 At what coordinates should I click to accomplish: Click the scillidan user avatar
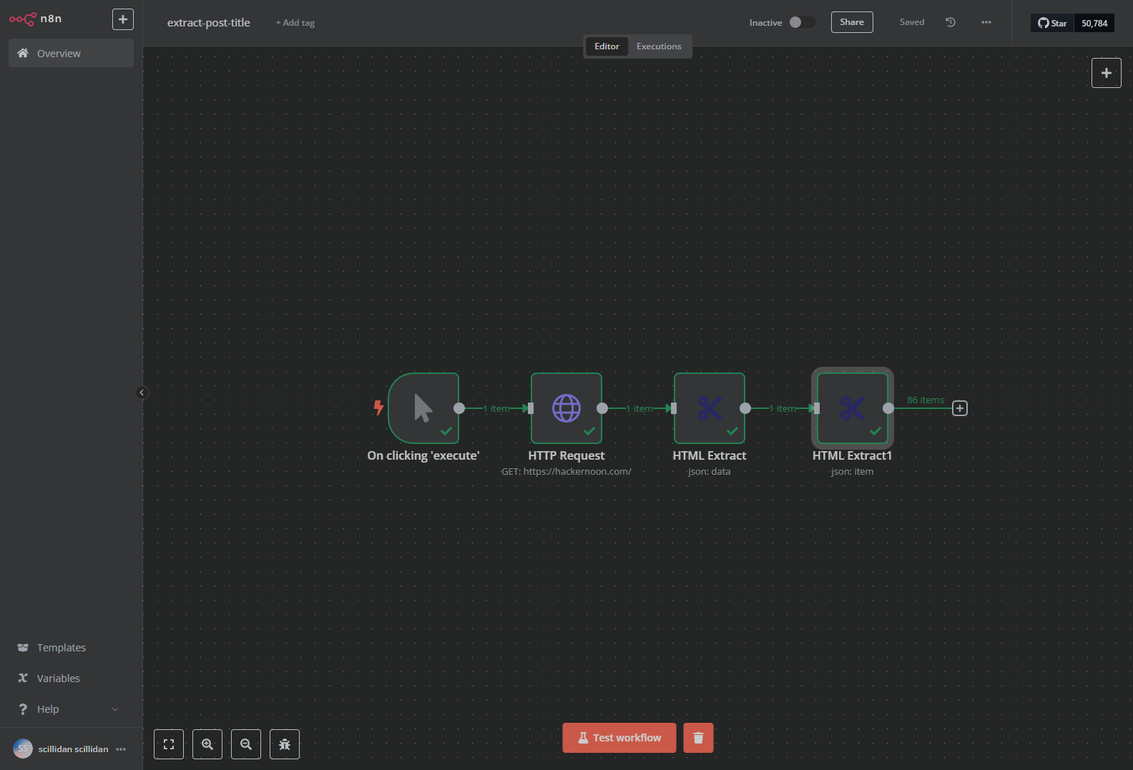point(23,749)
